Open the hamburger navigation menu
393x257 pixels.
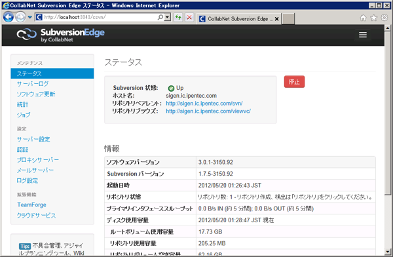[x=363, y=35]
